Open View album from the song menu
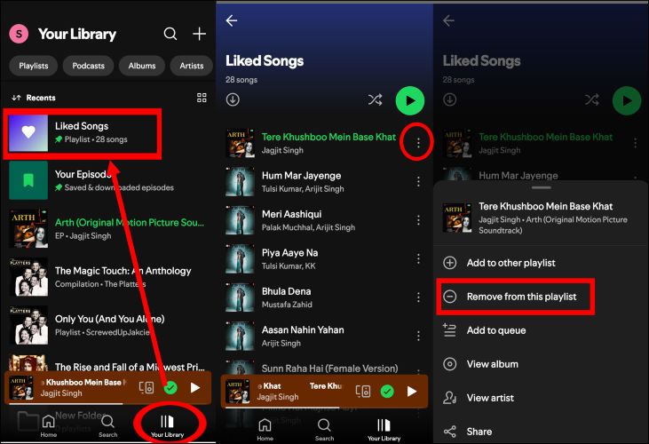Screen dimensions: 649x444 [492, 364]
